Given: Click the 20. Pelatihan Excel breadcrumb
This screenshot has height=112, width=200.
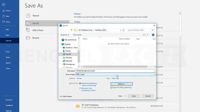Looking at the screenshot, I should coord(85,30).
